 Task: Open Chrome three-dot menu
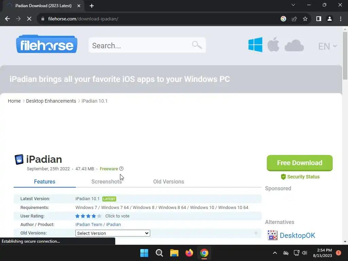tap(341, 19)
